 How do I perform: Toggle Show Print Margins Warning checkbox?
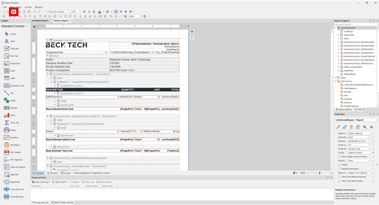(x=339, y=177)
